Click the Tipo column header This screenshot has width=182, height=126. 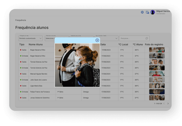click(22, 44)
